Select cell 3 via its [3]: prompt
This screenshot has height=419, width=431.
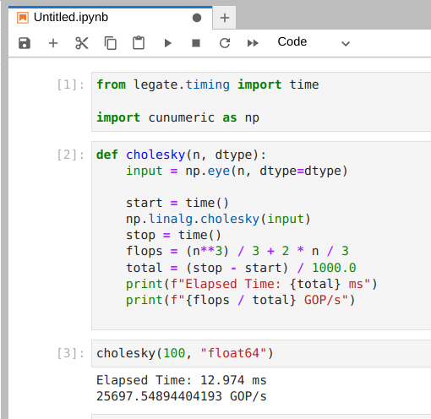pyautogui.click(x=70, y=353)
